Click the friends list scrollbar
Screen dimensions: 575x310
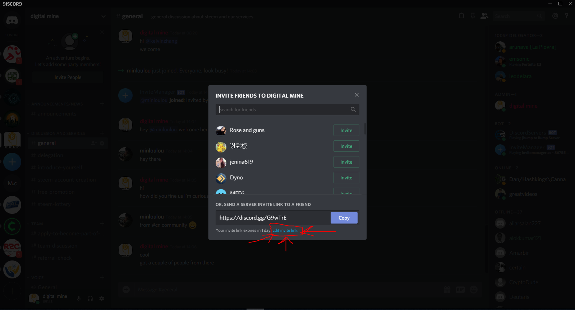coord(365,128)
